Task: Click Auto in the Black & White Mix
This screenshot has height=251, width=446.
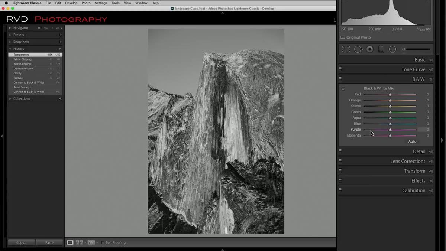Action: point(412,141)
